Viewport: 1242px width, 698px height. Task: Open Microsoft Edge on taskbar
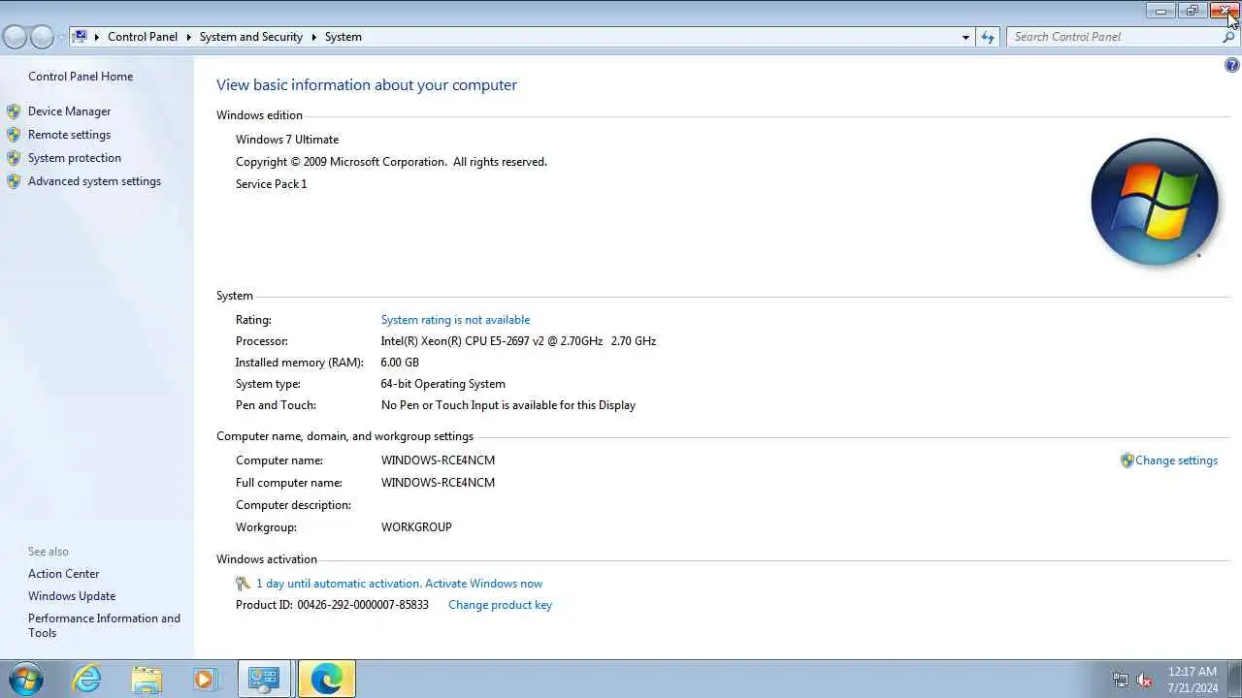pyautogui.click(x=326, y=679)
